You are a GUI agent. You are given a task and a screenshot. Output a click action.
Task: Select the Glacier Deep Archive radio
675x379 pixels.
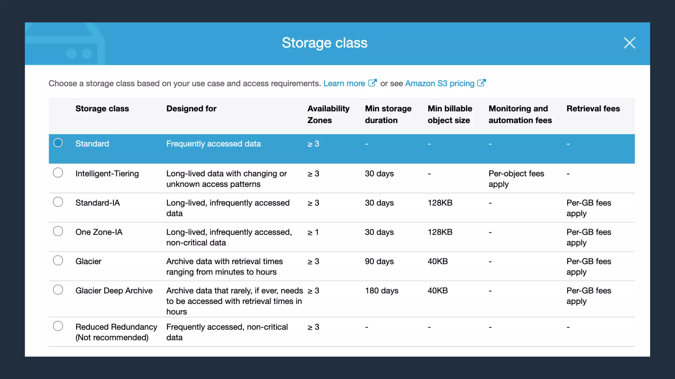tap(58, 290)
